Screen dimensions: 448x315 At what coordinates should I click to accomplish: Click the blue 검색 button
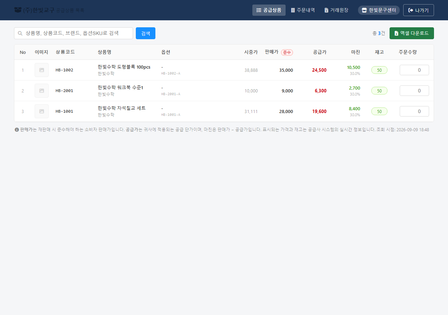[146, 33]
